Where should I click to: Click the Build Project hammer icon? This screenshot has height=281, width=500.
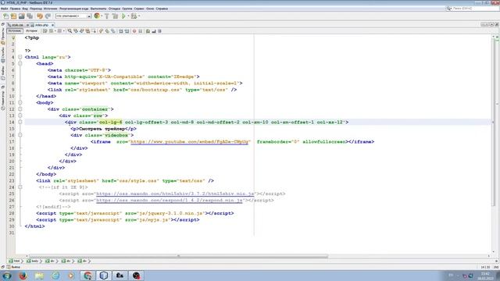click(x=107, y=16)
